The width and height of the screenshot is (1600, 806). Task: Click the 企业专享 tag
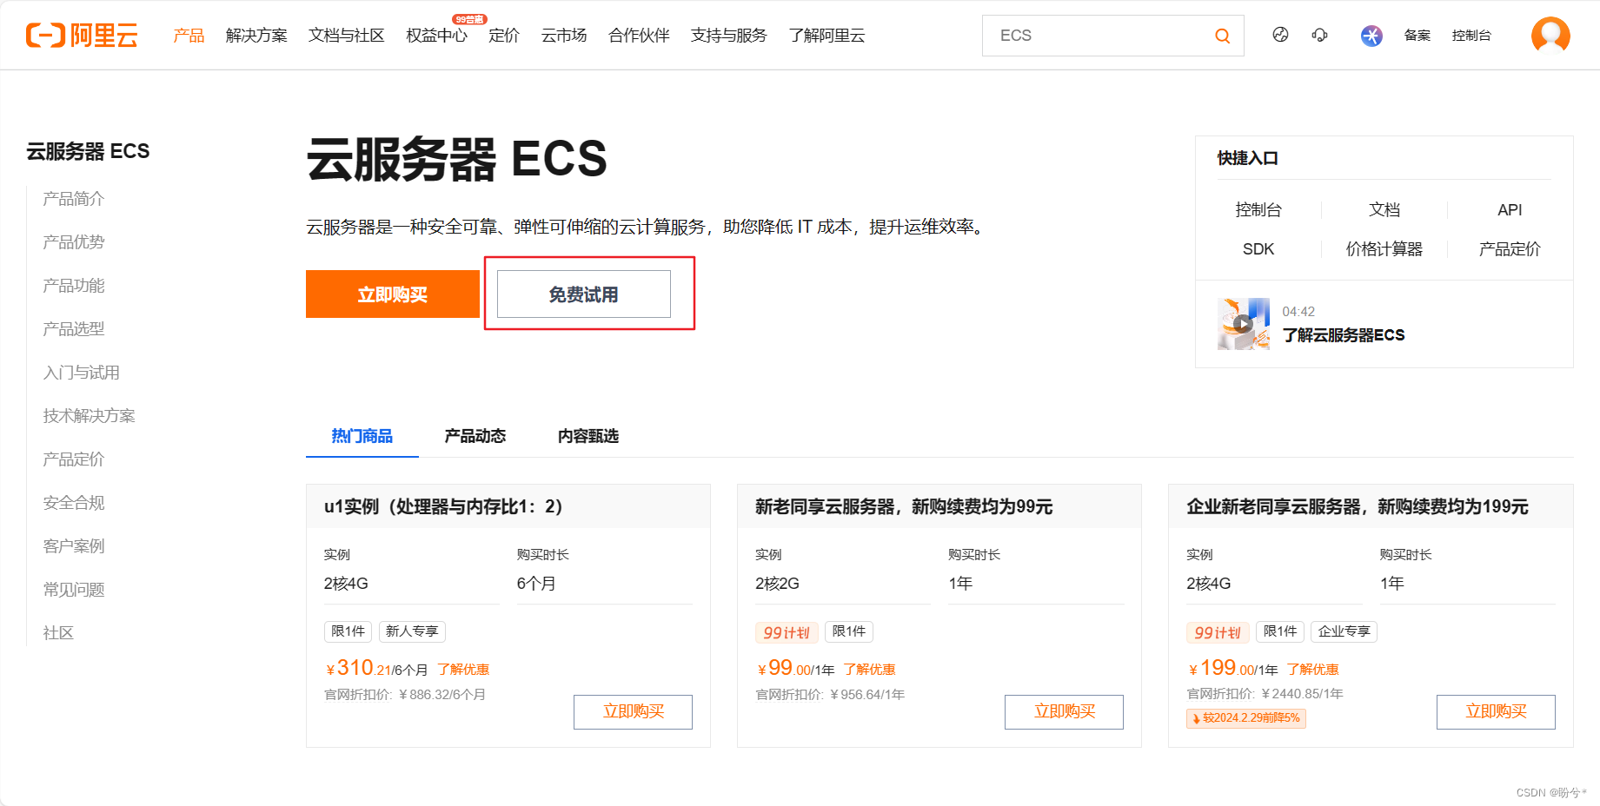coord(1344,631)
